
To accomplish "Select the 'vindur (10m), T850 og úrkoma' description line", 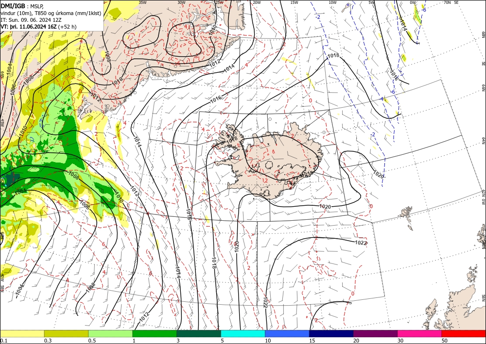I will pyautogui.click(x=51, y=13).
